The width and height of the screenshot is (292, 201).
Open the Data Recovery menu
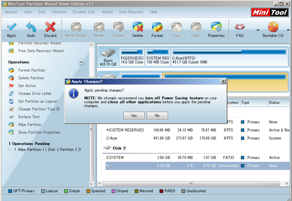point(131,12)
